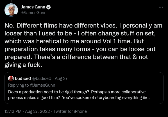Image resolution: width=168 pixels, height=117 pixels.
Task: Click the blue verified badge icon
Action: pos(48,7)
